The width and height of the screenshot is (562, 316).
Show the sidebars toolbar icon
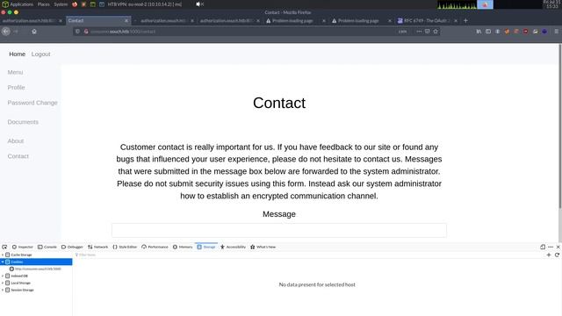click(488, 32)
